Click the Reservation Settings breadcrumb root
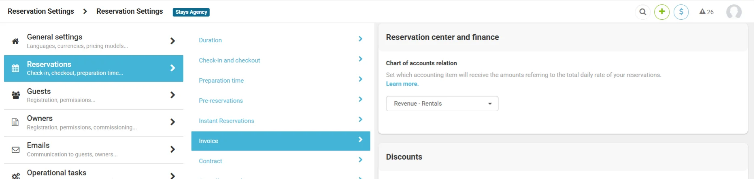The width and height of the screenshot is (755, 179). point(41,11)
